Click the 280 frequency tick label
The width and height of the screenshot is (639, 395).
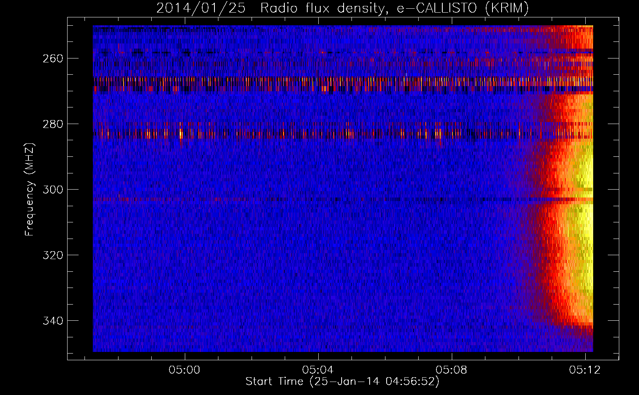[53, 124]
